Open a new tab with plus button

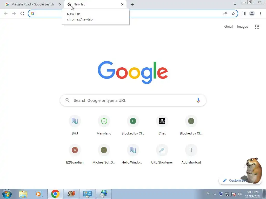point(132,4)
